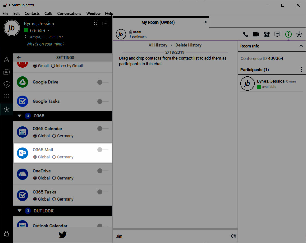Click the O365 Calendar icon
The width and height of the screenshot is (306, 243).
pyautogui.click(x=23, y=132)
